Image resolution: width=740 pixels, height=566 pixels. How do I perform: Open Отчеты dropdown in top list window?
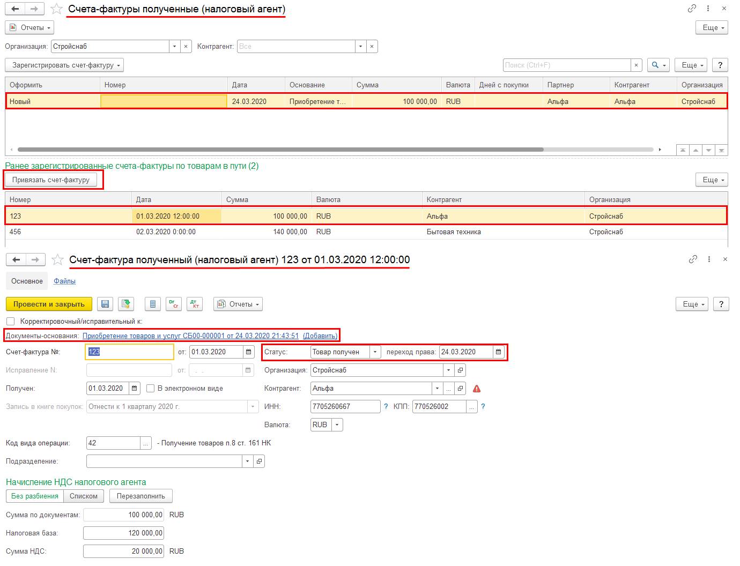click(29, 27)
